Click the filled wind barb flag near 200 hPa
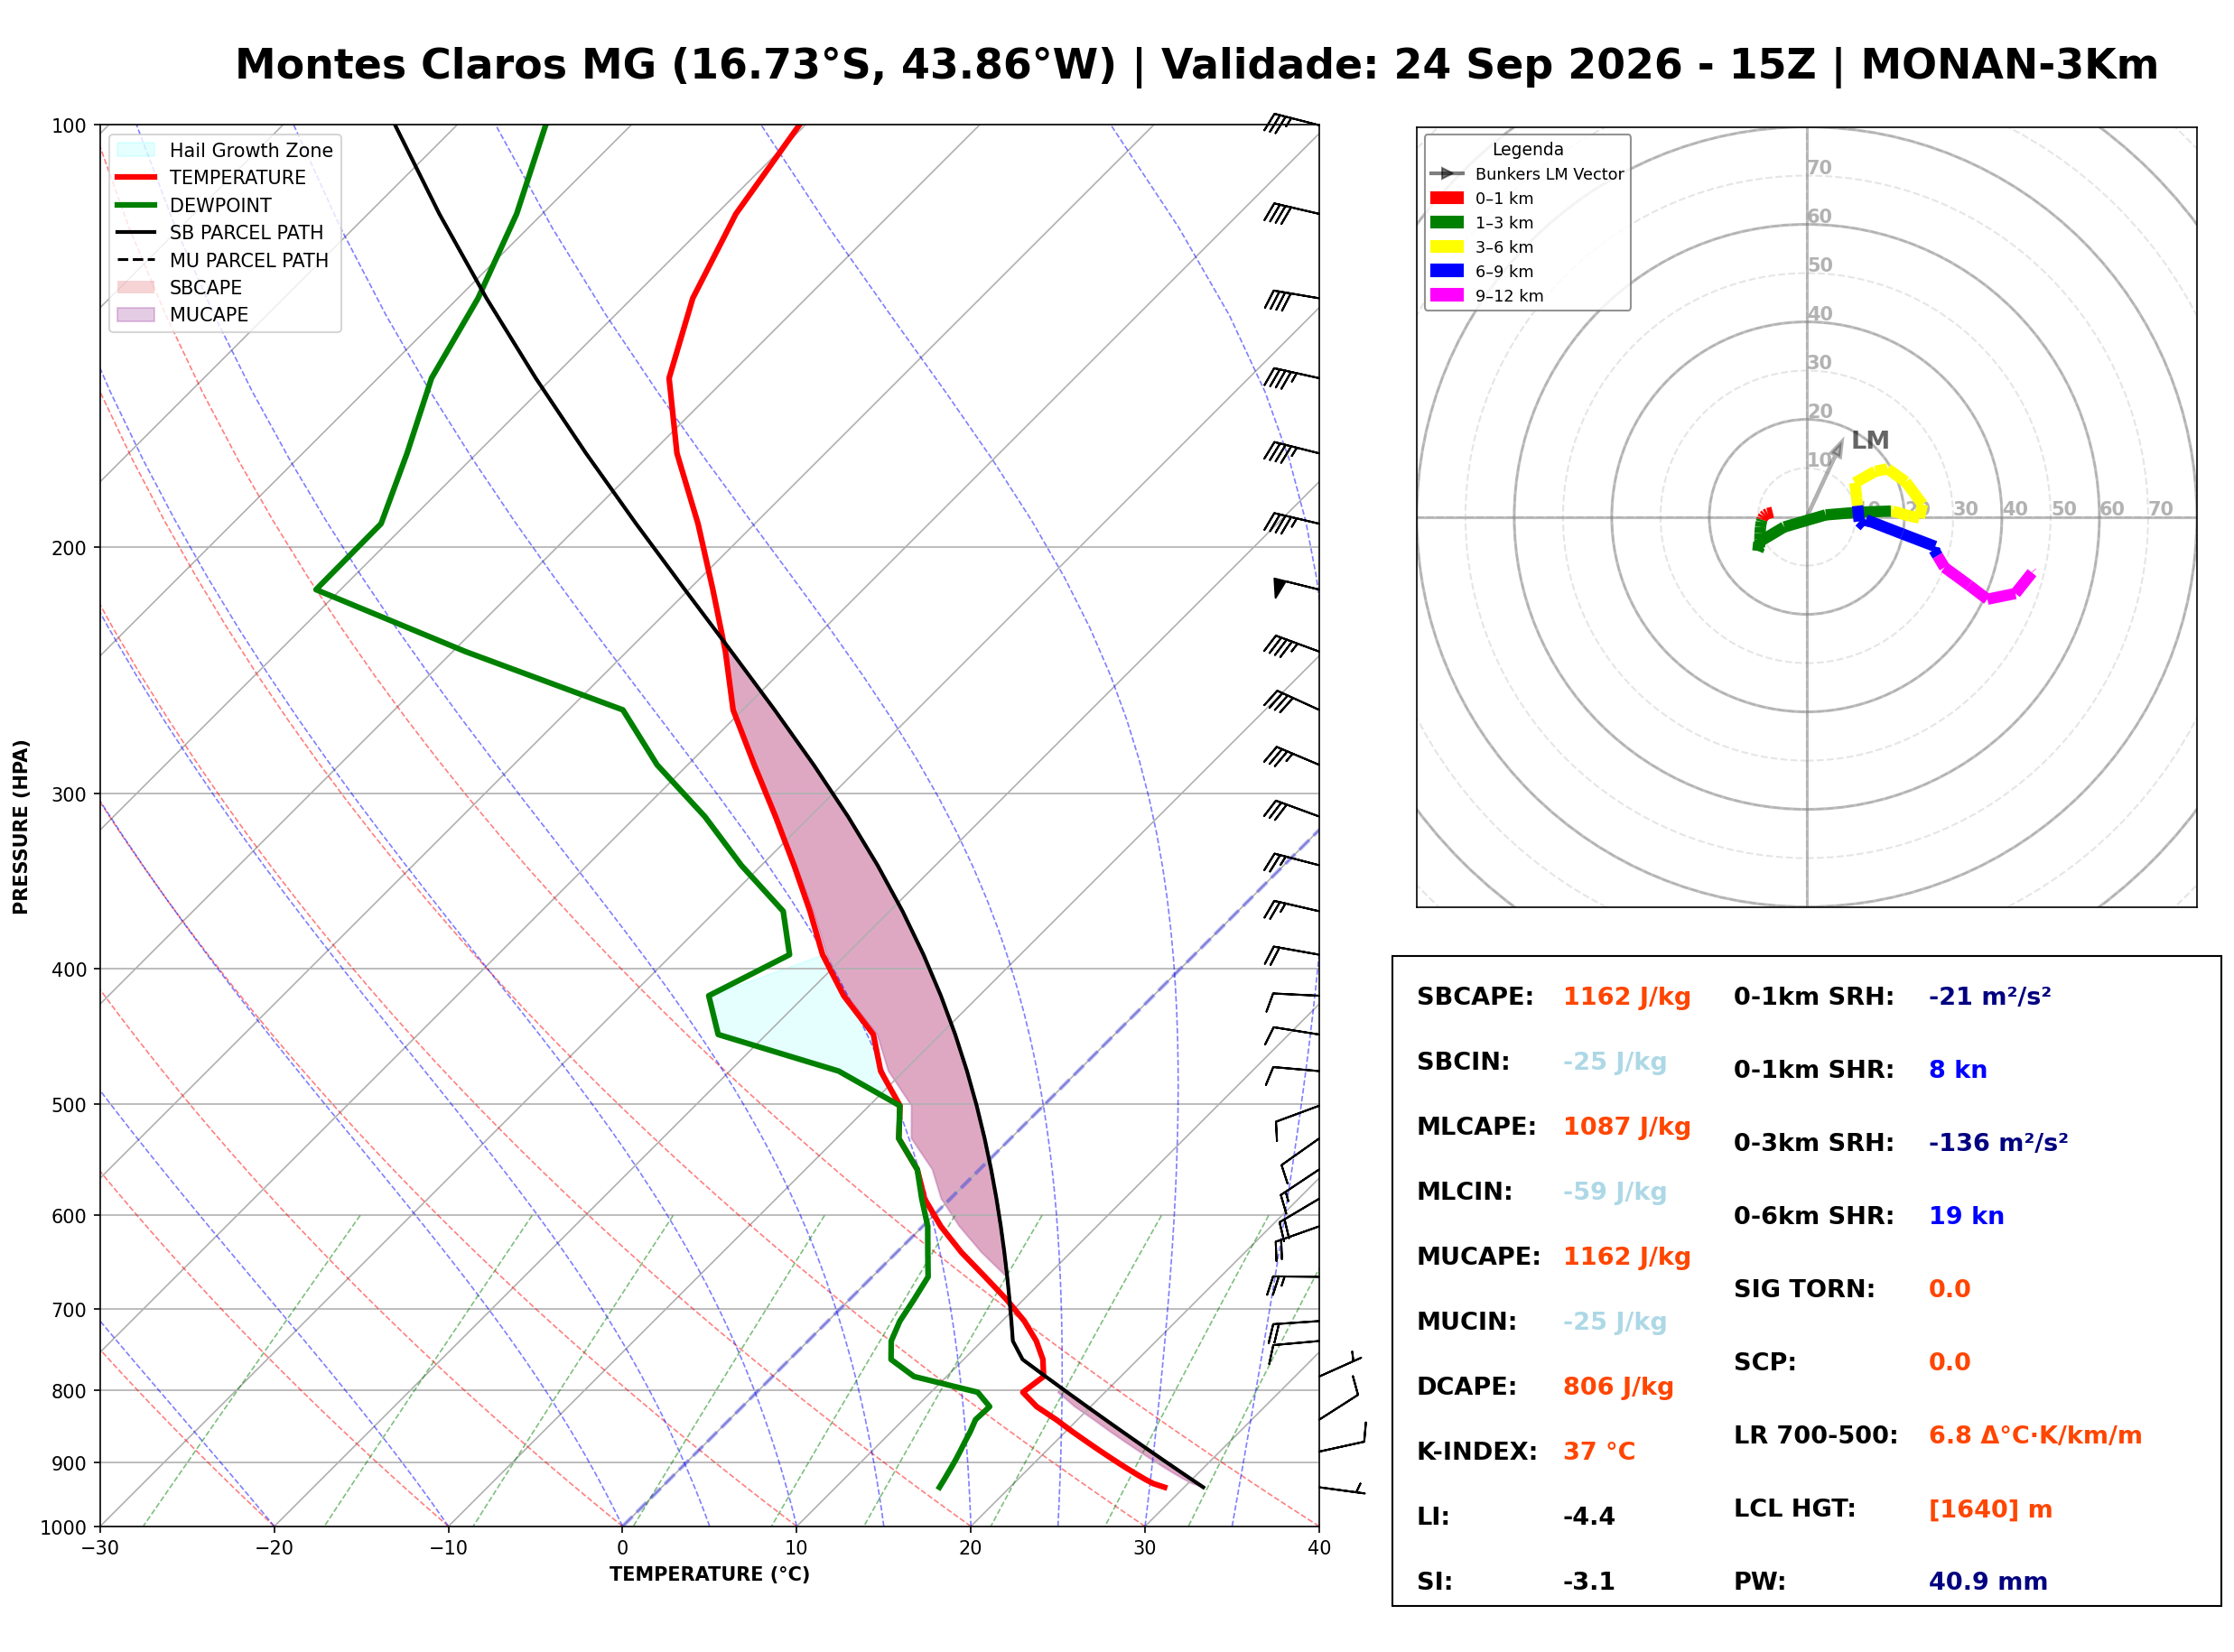This screenshot has height=1652, width=2234. (1280, 588)
